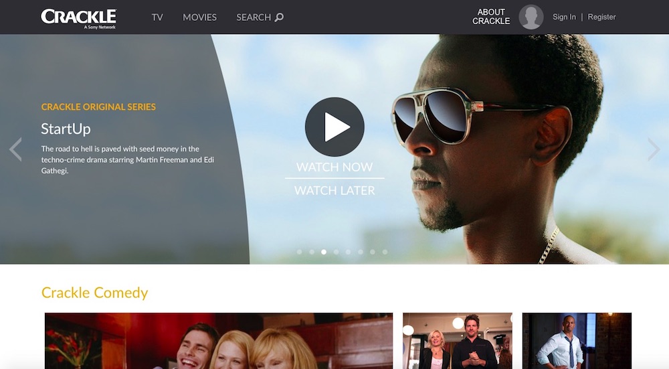
Task: Open thumbnail of man in white shirt
Action: tap(577, 341)
